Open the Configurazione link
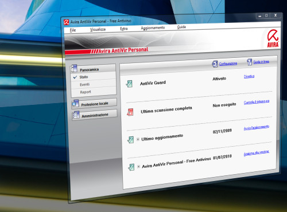This screenshot has height=212, width=287. tap(228, 64)
